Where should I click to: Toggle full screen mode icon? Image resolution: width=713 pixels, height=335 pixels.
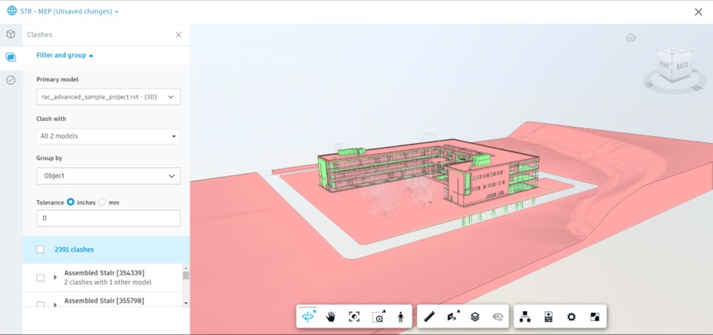[x=595, y=317]
